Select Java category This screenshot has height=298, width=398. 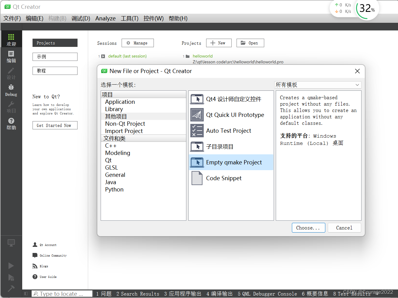click(x=143, y=182)
